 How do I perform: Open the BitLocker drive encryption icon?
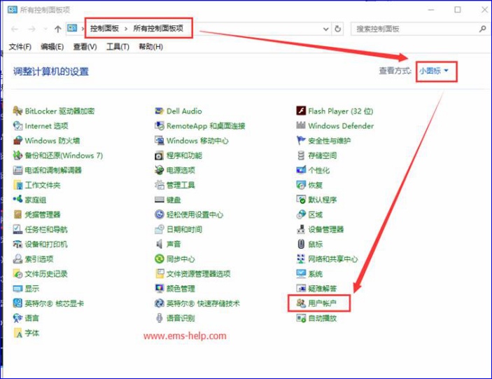coord(17,111)
